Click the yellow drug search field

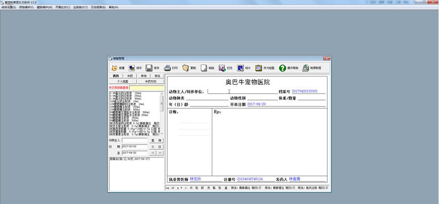pos(147,88)
